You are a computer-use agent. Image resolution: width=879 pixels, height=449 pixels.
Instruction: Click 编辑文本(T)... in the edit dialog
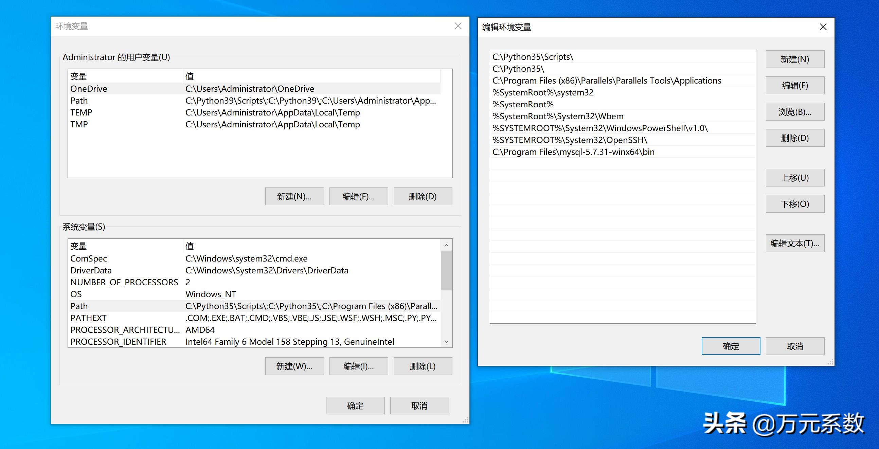pyautogui.click(x=795, y=243)
